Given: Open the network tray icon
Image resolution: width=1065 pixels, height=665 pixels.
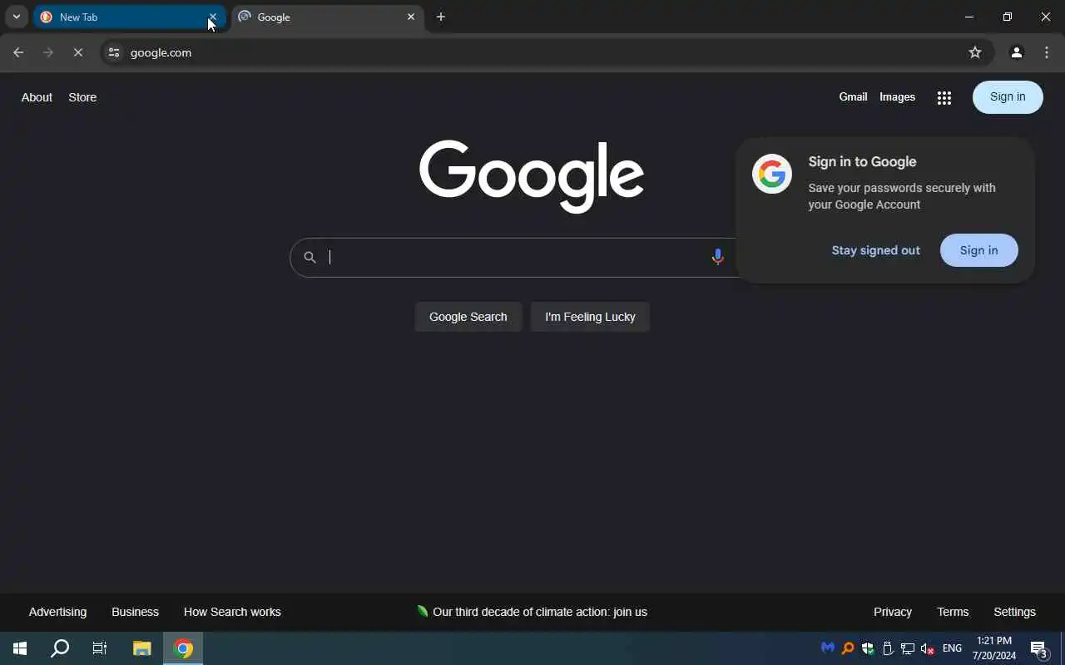Looking at the screenshot, I should point(908,648).
